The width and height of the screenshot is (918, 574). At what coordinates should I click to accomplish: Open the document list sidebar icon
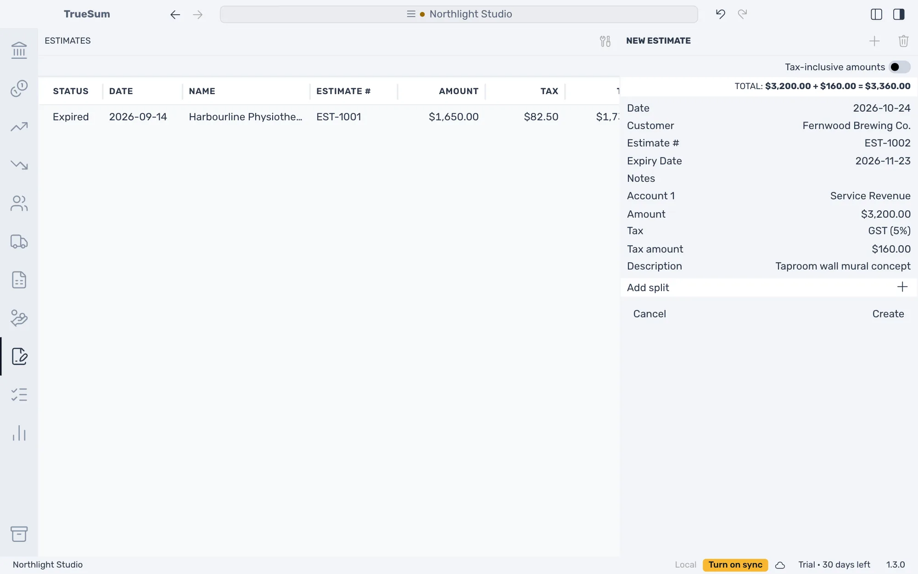pyautogui.click(x=19, y=280)
